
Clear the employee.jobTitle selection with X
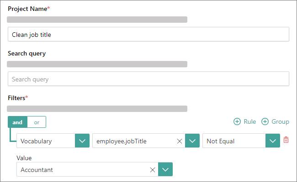click(x=180, y=141)
